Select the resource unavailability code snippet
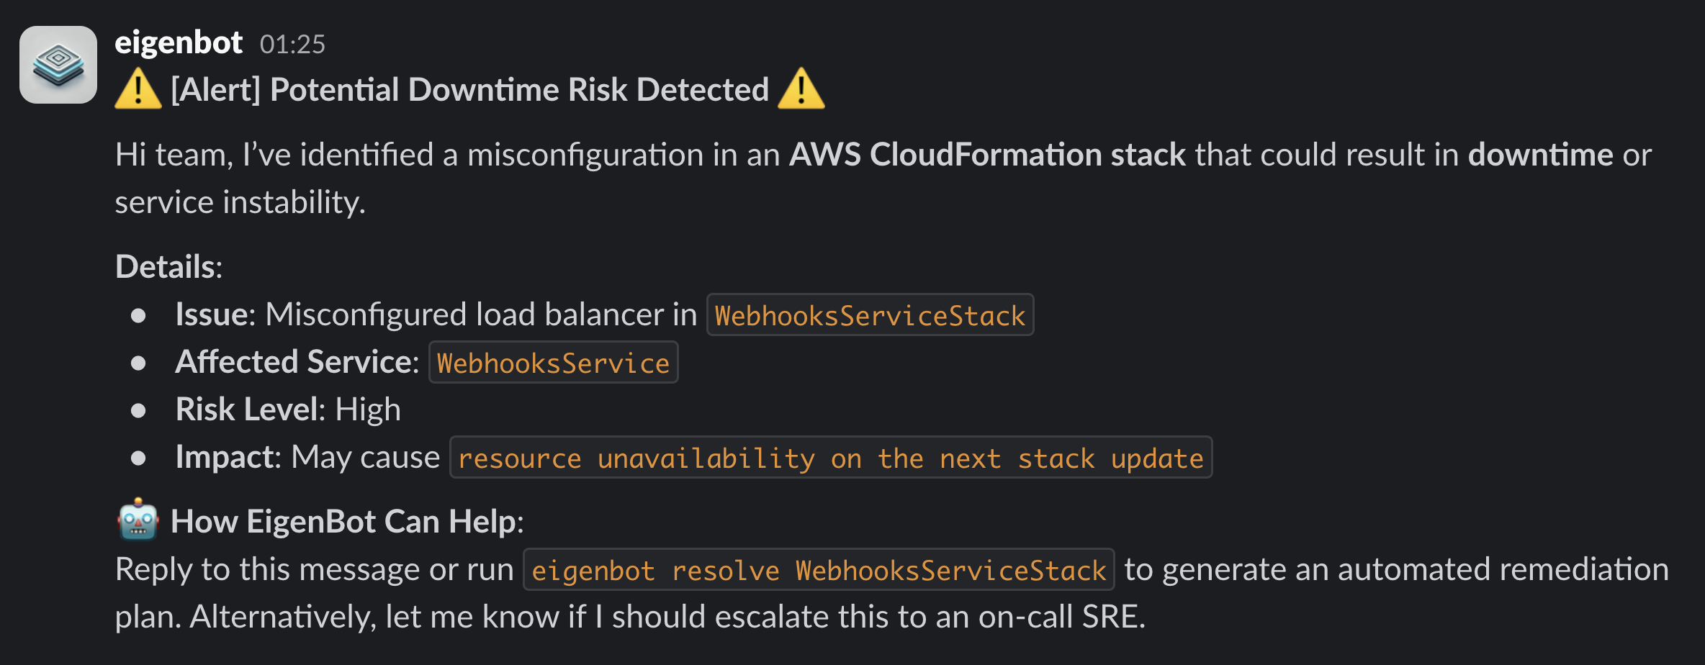The image size is (1705, 665). (x=831, y=458)
